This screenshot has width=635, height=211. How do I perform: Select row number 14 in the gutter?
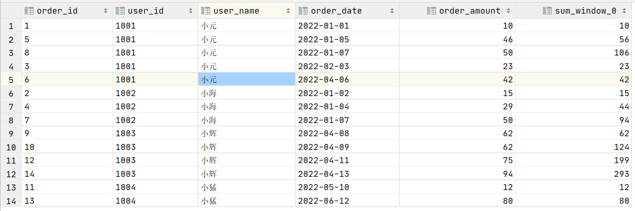coord(11,201)
